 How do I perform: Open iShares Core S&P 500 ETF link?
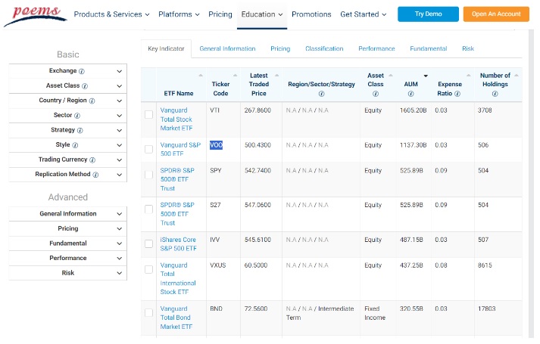(x=178, y=244)
